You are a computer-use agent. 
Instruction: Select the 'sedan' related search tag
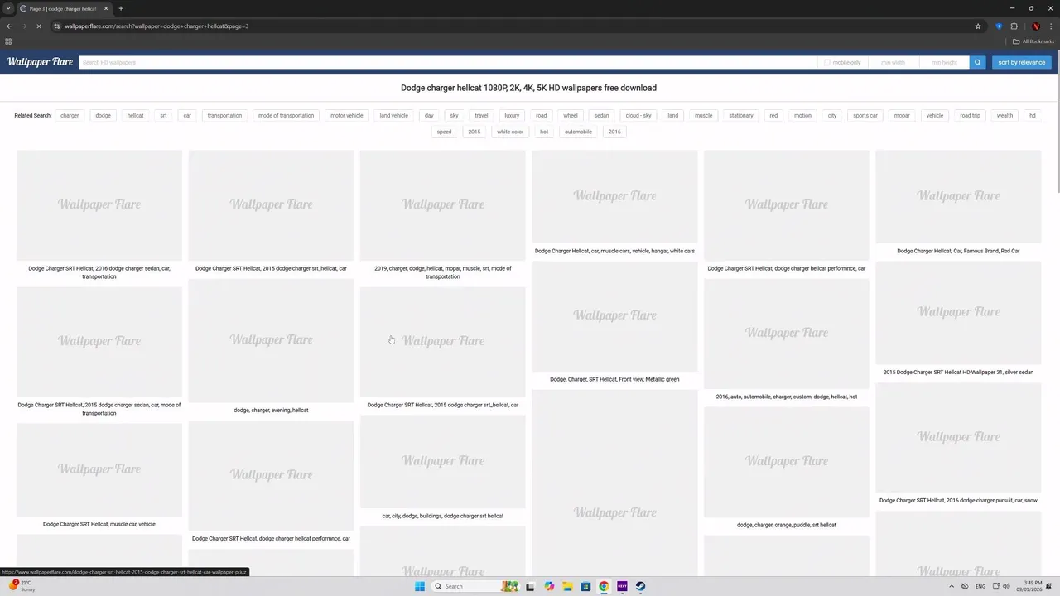click(601, 115)
